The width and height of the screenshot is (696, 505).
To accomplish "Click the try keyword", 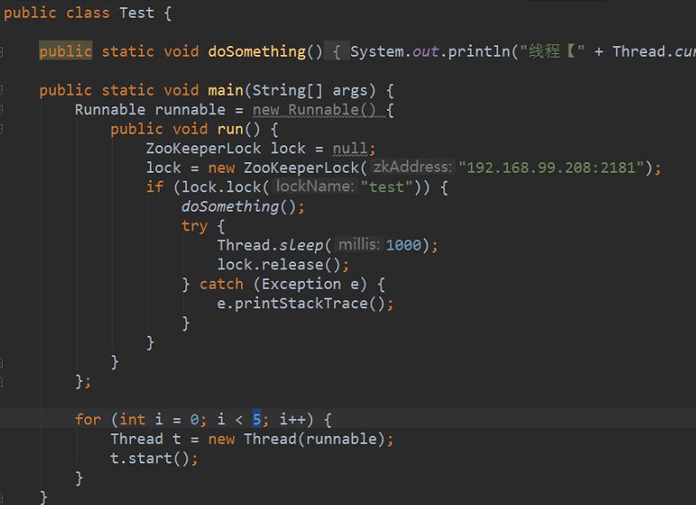I will click(194, 226).
